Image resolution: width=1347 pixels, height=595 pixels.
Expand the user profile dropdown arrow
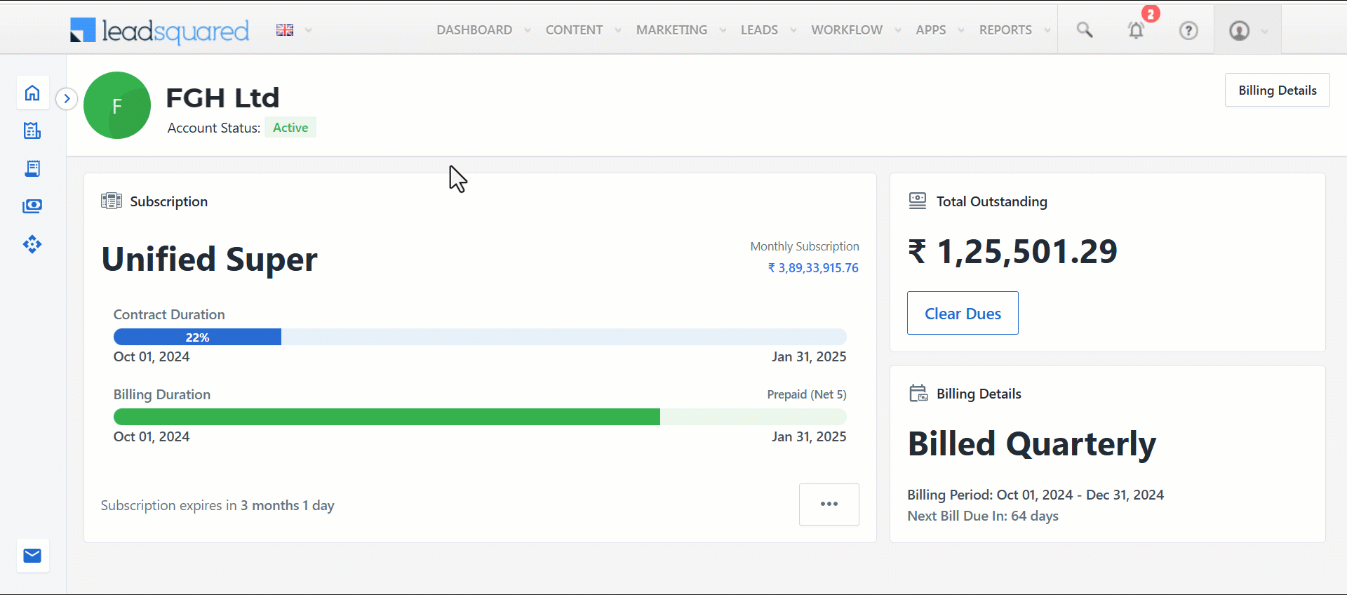coord(1265,31)
